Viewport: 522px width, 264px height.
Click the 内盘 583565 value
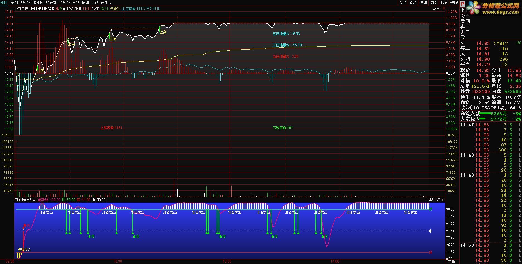513,91
